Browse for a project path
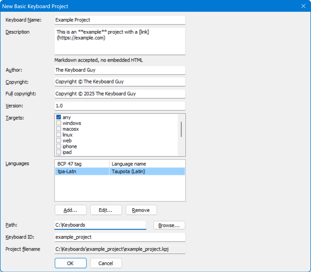This screenshot has width=311, height=272. [169, 225]
